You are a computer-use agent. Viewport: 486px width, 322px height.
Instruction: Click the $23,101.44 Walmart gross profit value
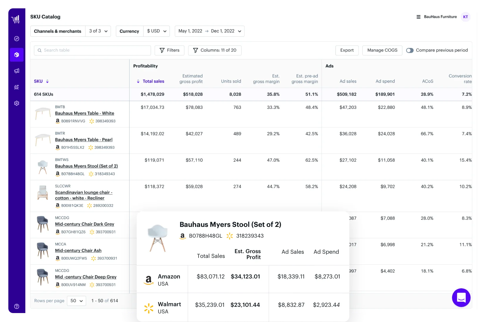click(x=245, y=305)
